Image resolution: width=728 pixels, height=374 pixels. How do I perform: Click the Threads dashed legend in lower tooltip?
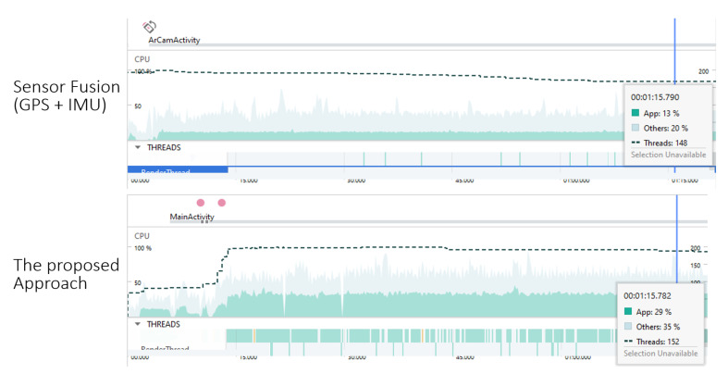(629, 342)
